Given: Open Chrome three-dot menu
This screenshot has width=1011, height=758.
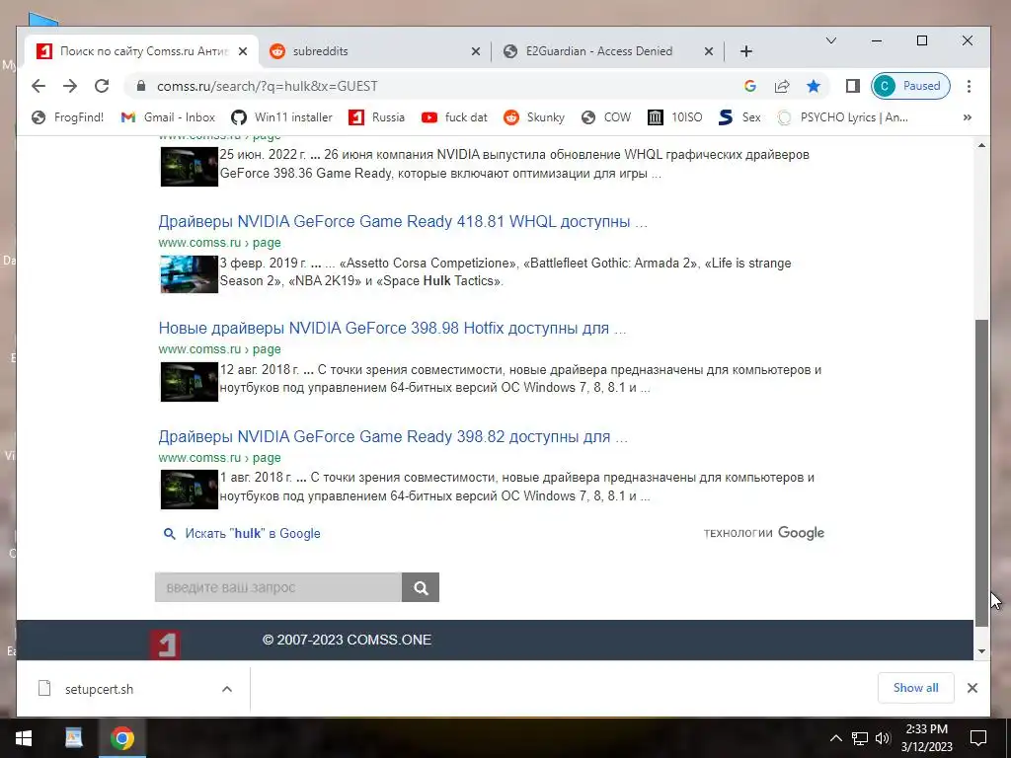Looking at the screenshot, I should tap(969, 86).
